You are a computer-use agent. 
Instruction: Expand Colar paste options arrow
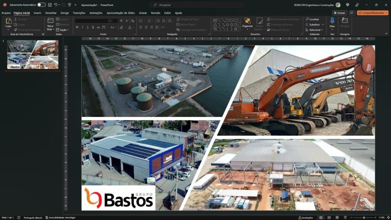[x=8, y=29]
